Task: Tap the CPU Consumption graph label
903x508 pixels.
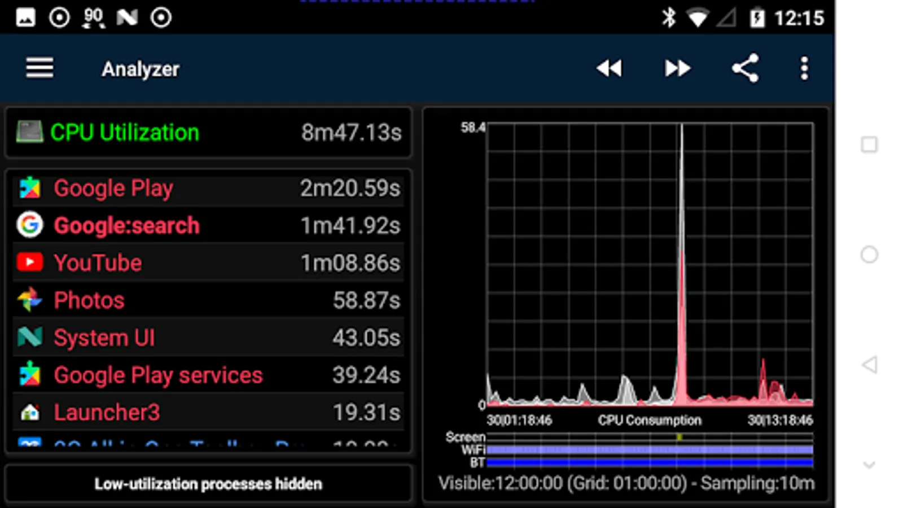Action: 650,421
